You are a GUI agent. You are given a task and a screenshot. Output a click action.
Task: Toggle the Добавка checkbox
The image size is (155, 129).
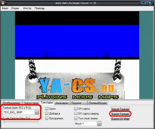coord(46,114)
